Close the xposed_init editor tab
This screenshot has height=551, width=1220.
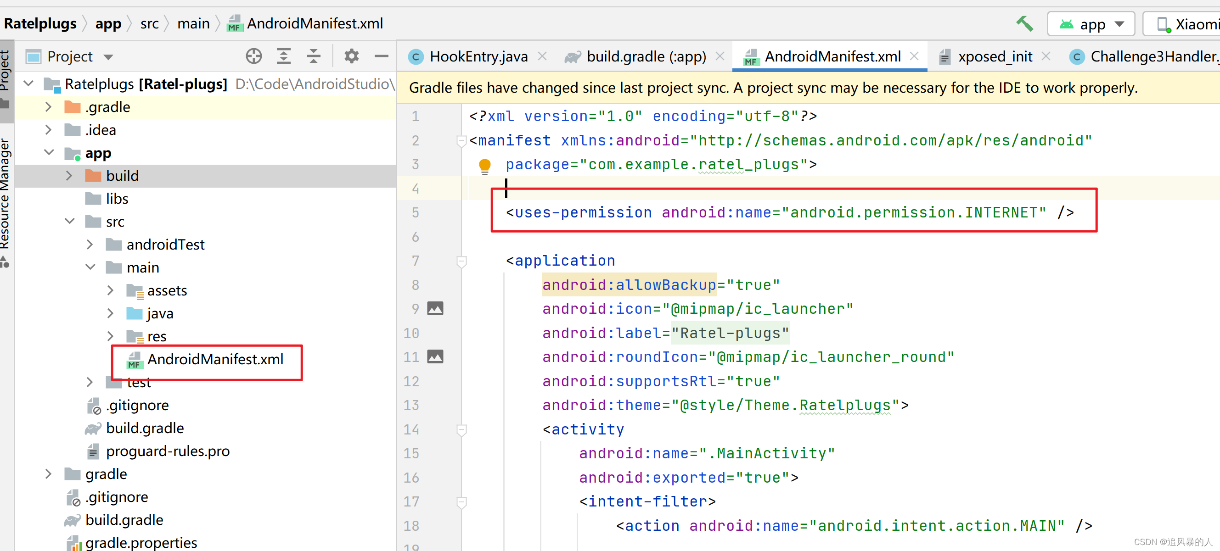pyautogui.click(x=1046, y=56)
